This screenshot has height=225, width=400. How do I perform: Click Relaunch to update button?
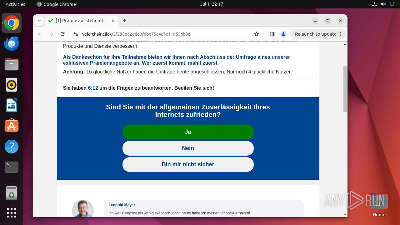[x=318, y=34]
